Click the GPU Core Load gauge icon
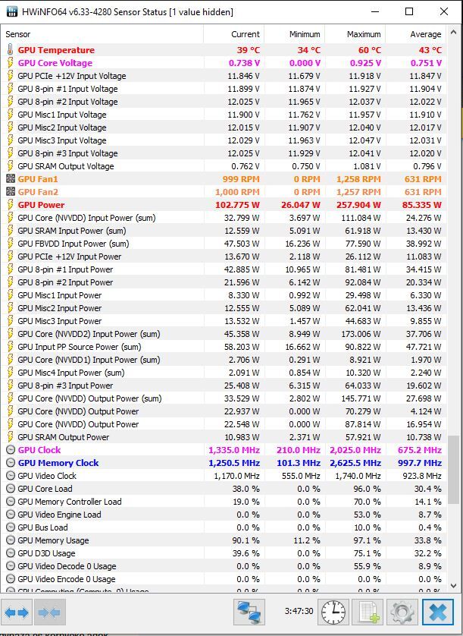The image size is (463, 636). pyautogui.click(x=11, y=489)
